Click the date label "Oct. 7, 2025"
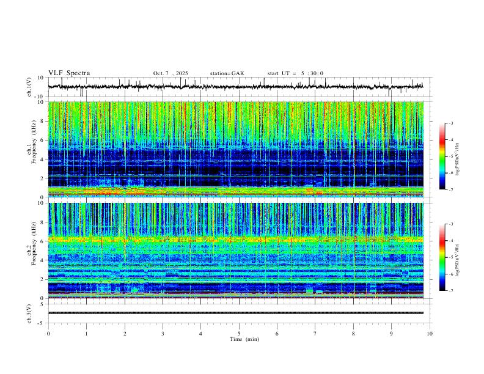This screenshot has width=484, height=374. (x=170, y=73)
